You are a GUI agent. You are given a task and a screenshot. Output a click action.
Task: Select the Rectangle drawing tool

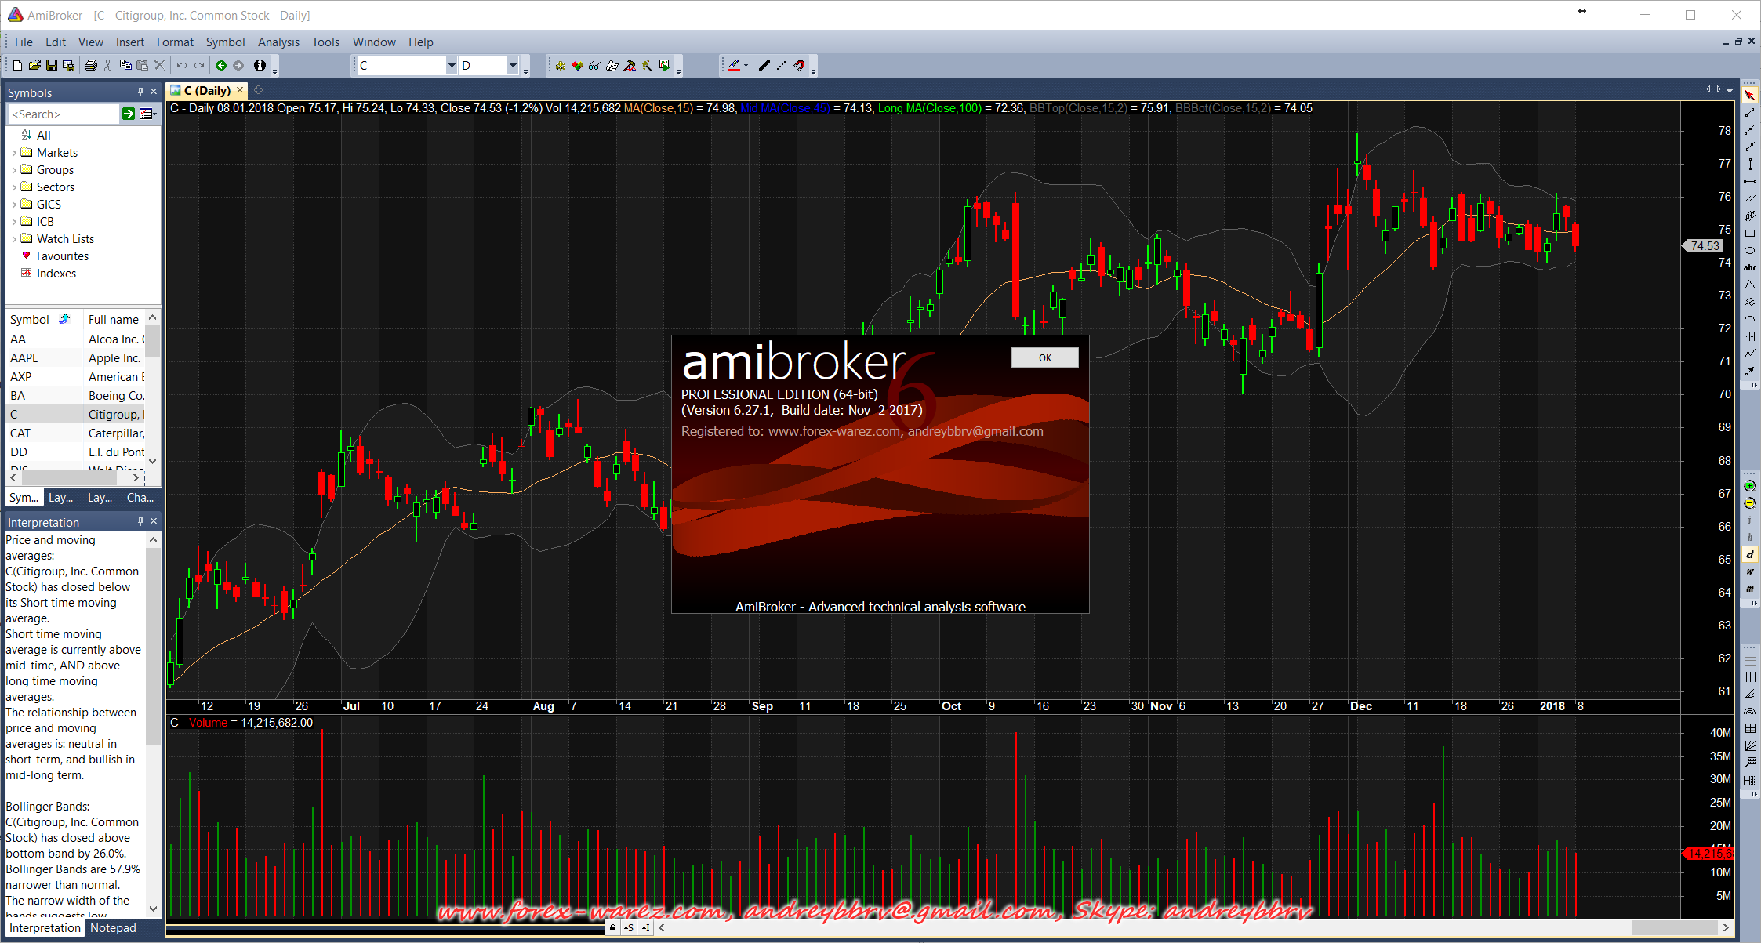1749,234
